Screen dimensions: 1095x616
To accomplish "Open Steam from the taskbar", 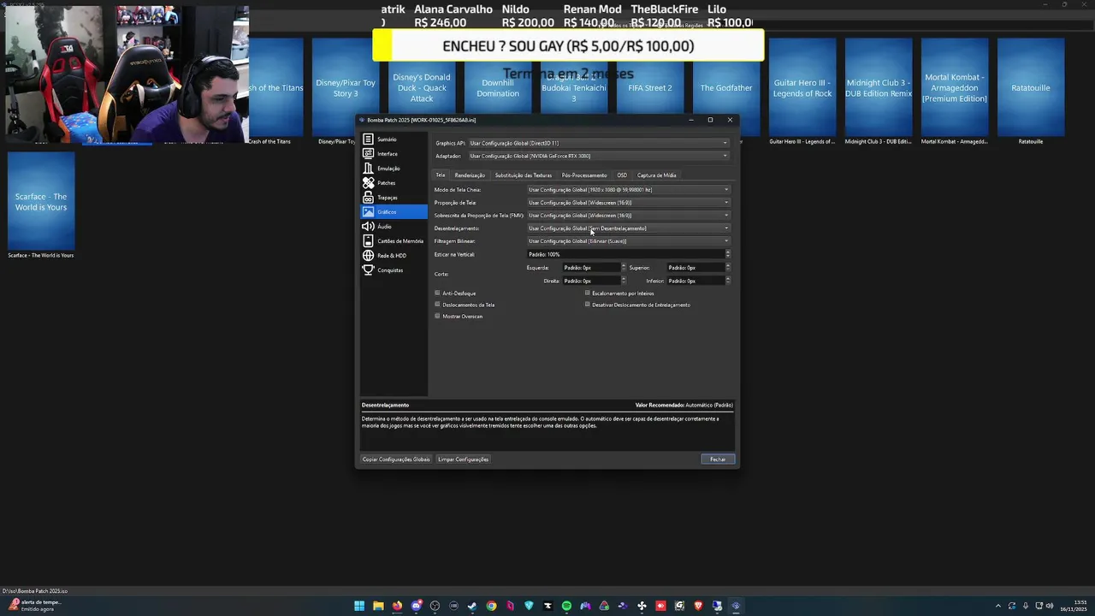I will click(x=472, y=606).
